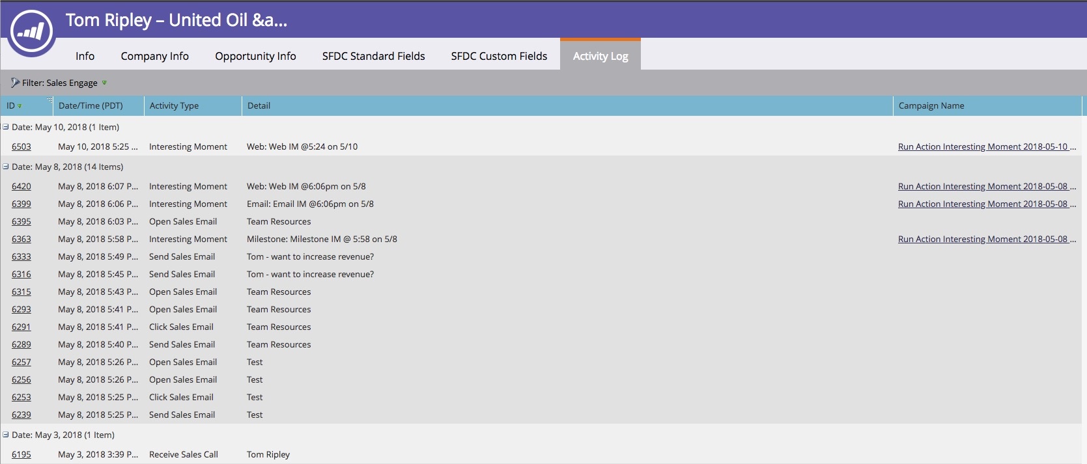Open campaign link in row 6363
This screenshot has height=464, width=1087.
pyautogui.click(x=987, y=239)
